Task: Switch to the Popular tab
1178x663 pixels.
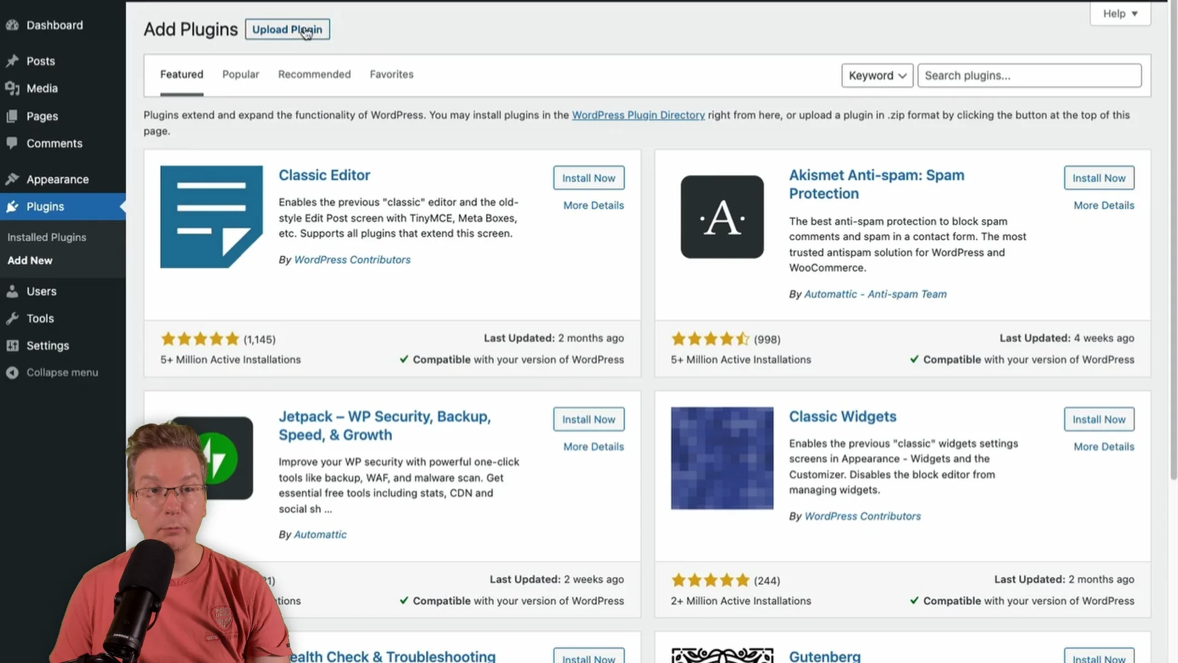Action: click(x=241, y=74)
